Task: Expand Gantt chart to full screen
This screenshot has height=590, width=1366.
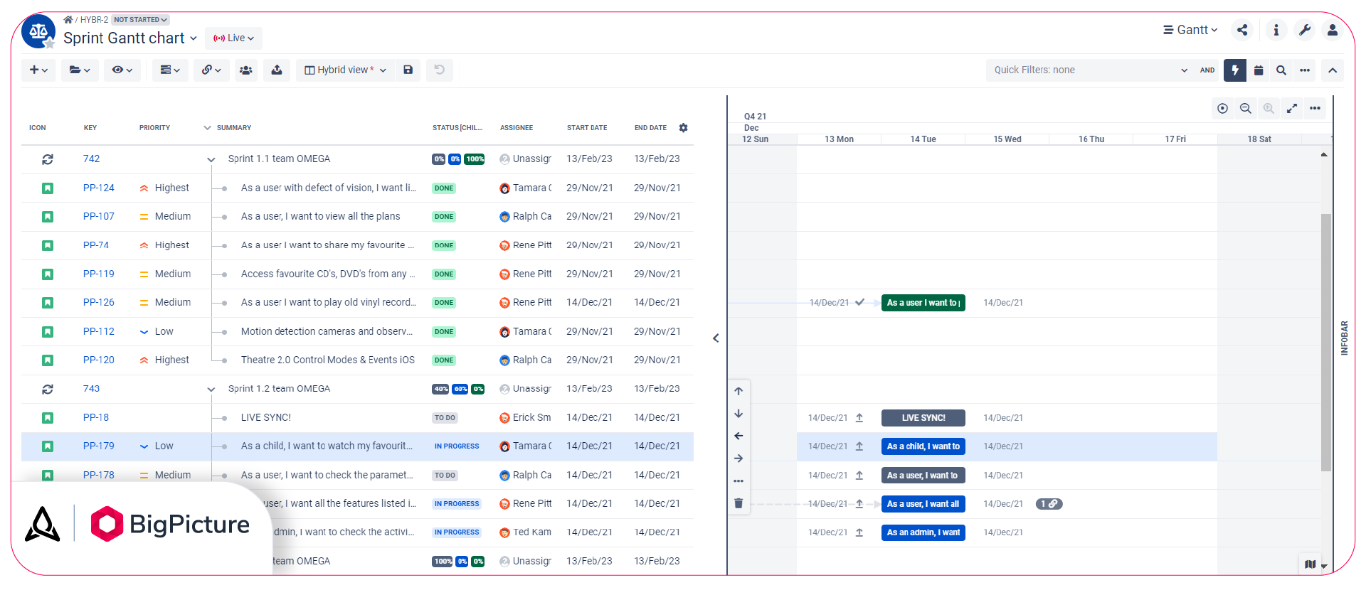Action: [1292, 109]
